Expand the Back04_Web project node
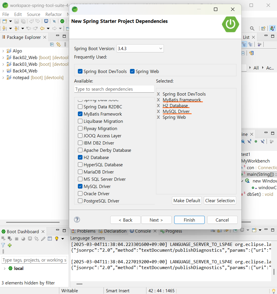This screenshot has width=277, height=294. click(x=3, y=71)
